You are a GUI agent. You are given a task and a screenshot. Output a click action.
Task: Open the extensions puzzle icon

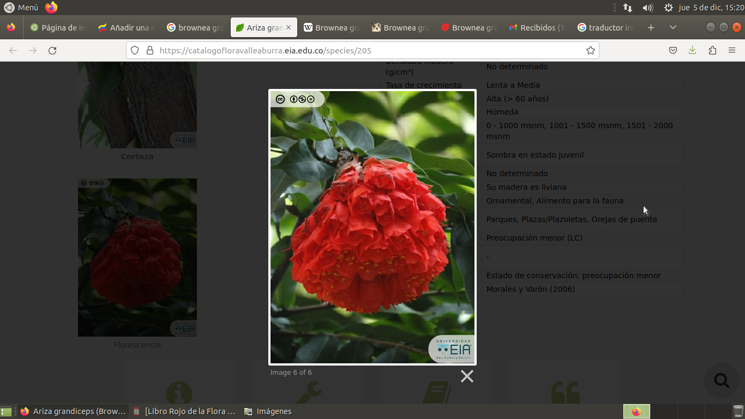(712, 51)
